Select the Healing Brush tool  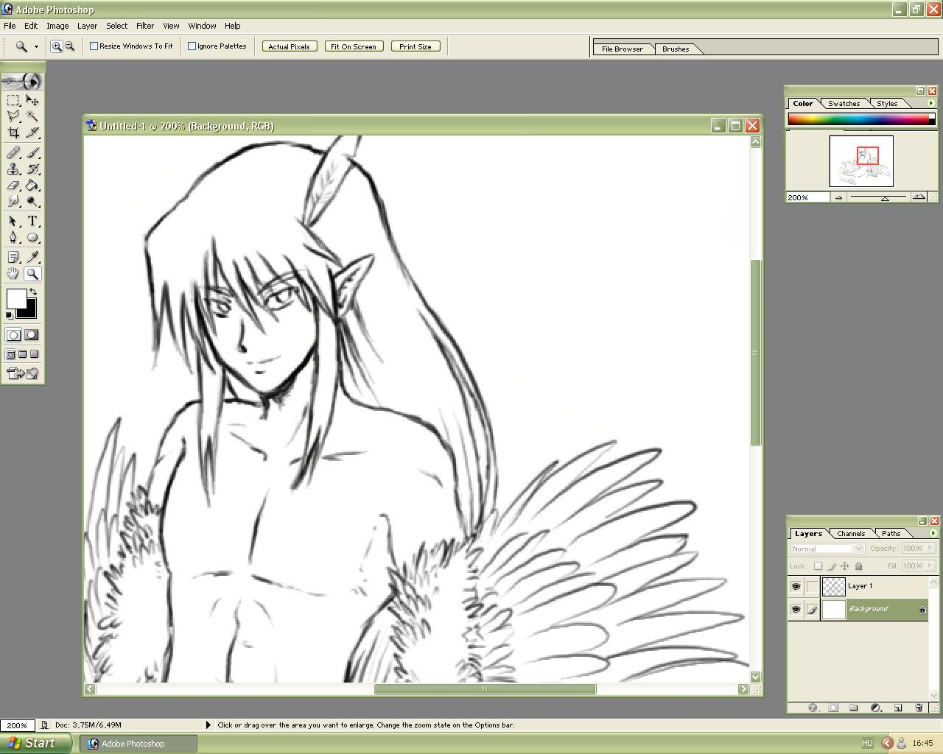click(x=13, y=153)
